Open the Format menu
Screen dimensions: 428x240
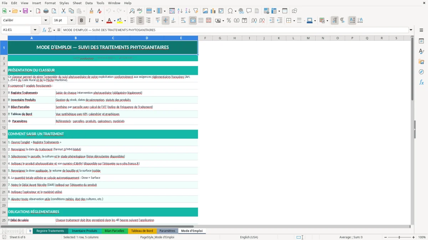[x=50, y=3]
